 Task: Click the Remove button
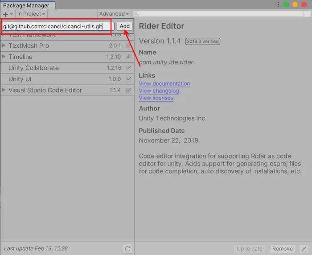(x=282, y=249)
